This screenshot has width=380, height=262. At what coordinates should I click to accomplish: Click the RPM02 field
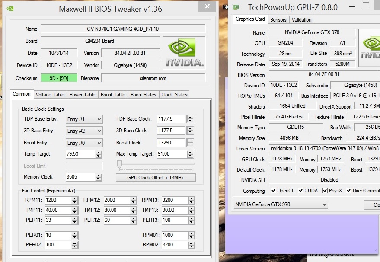[175, 245]
